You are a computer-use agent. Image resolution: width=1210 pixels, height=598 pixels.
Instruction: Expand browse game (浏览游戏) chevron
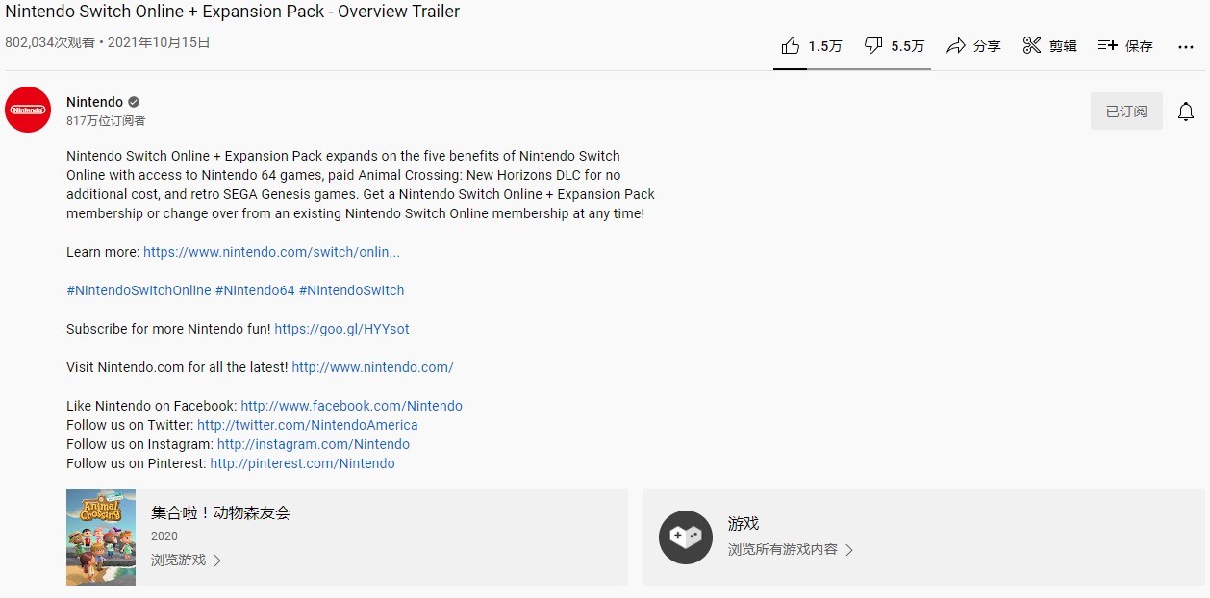(216, 561)
